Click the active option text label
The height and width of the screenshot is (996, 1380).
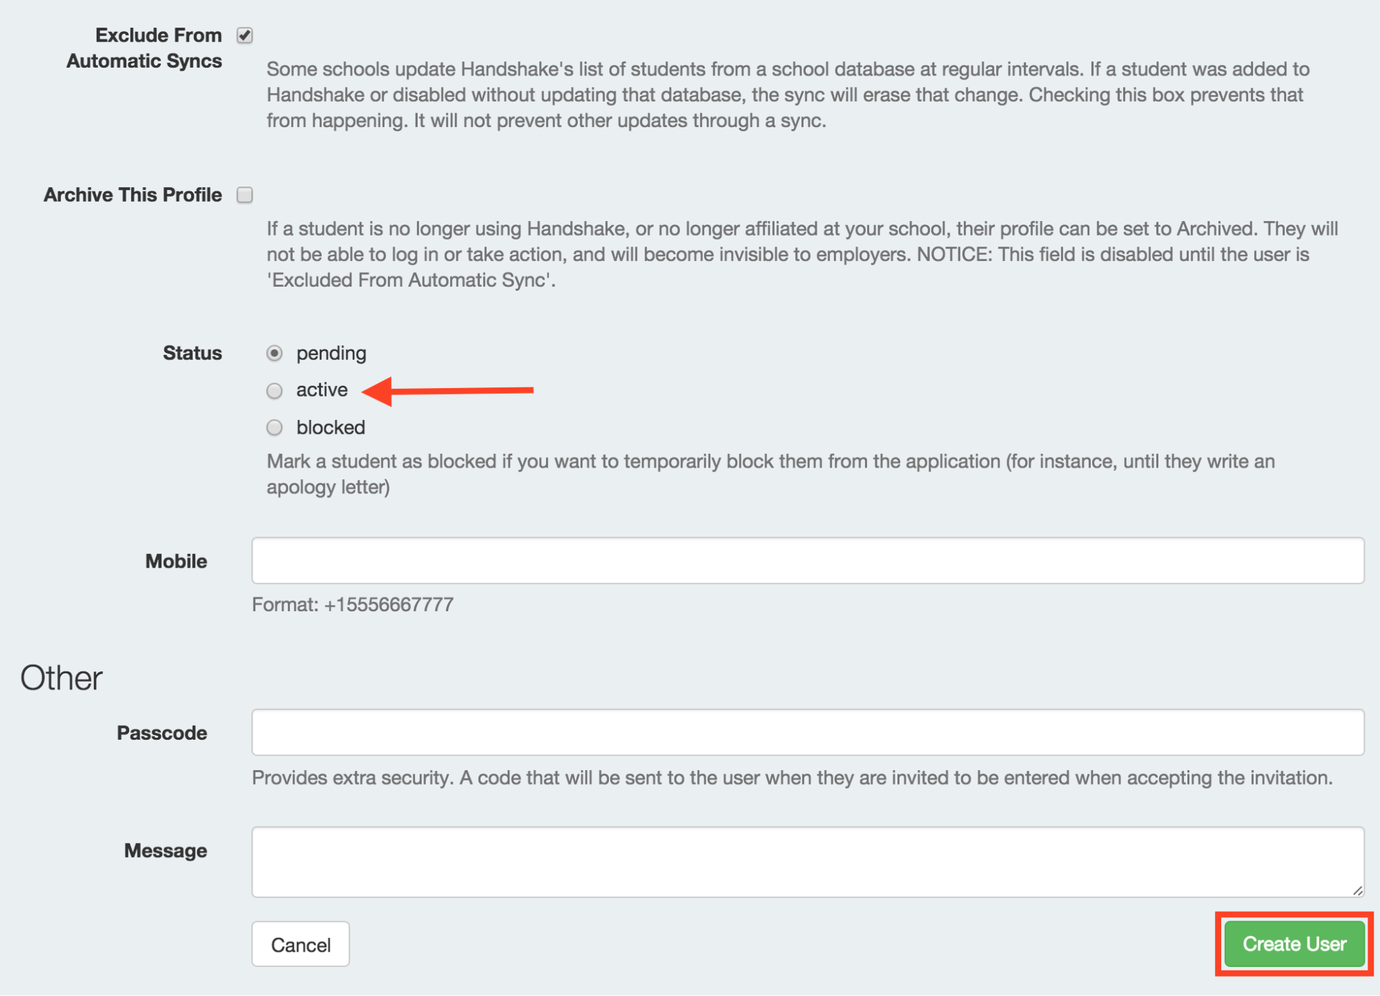322,390
